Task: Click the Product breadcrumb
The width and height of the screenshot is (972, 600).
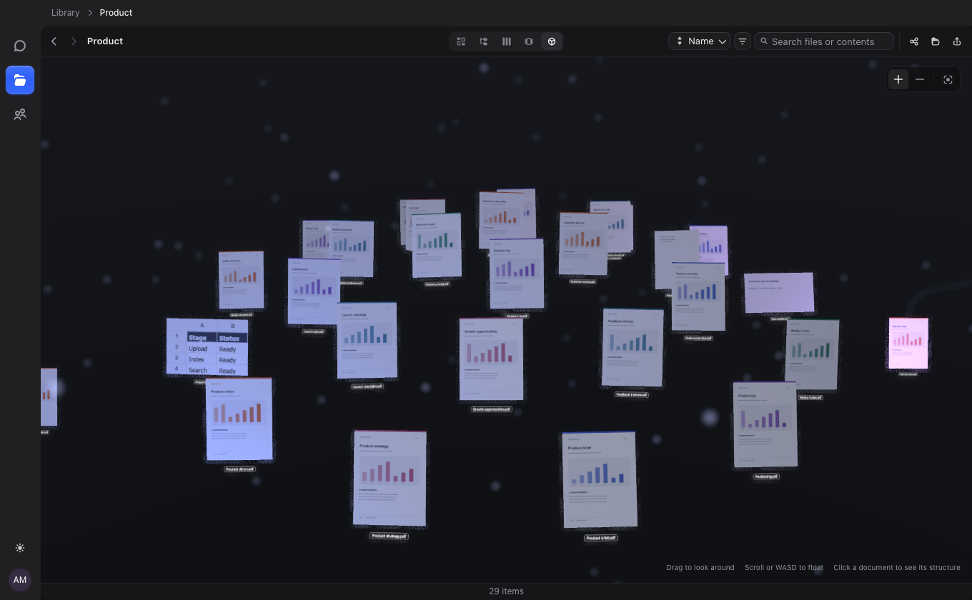Action: tap(116, 13)
